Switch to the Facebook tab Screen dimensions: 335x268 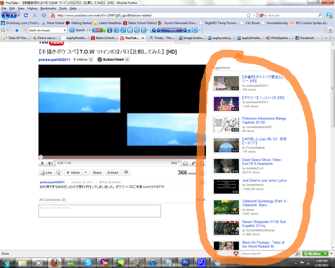(307, 38)
